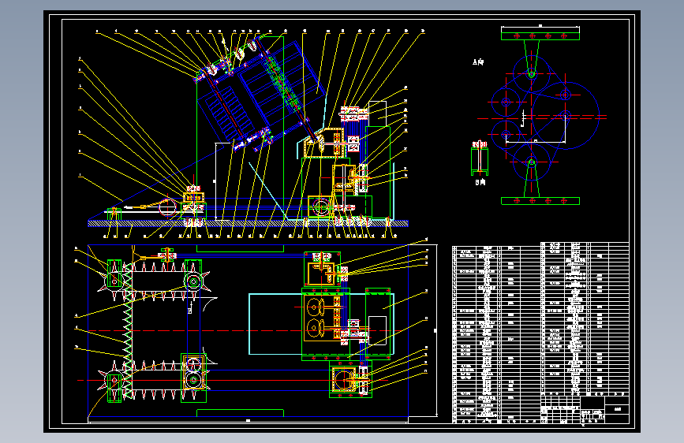Screen dimensions: 684x443
Task: Select the topmost pulley in A view
Action: coord(531,74)
